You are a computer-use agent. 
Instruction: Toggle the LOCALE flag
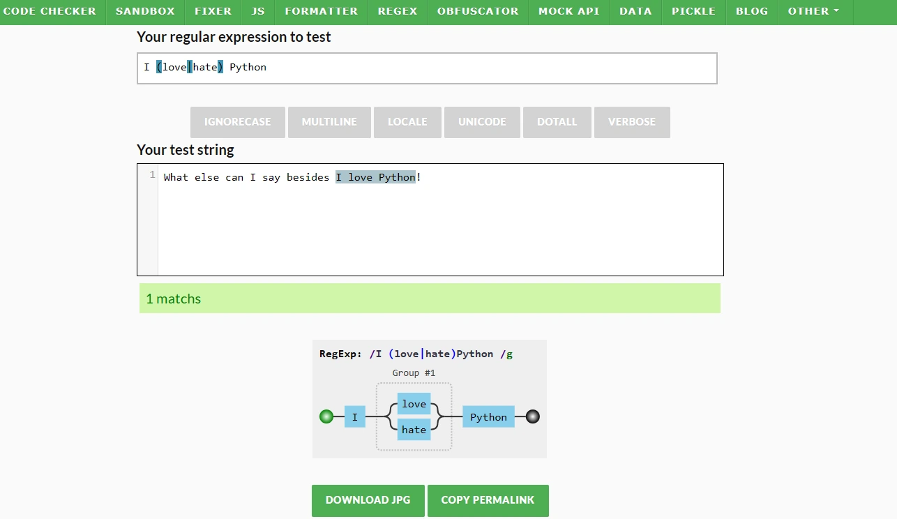pos(407,122)
